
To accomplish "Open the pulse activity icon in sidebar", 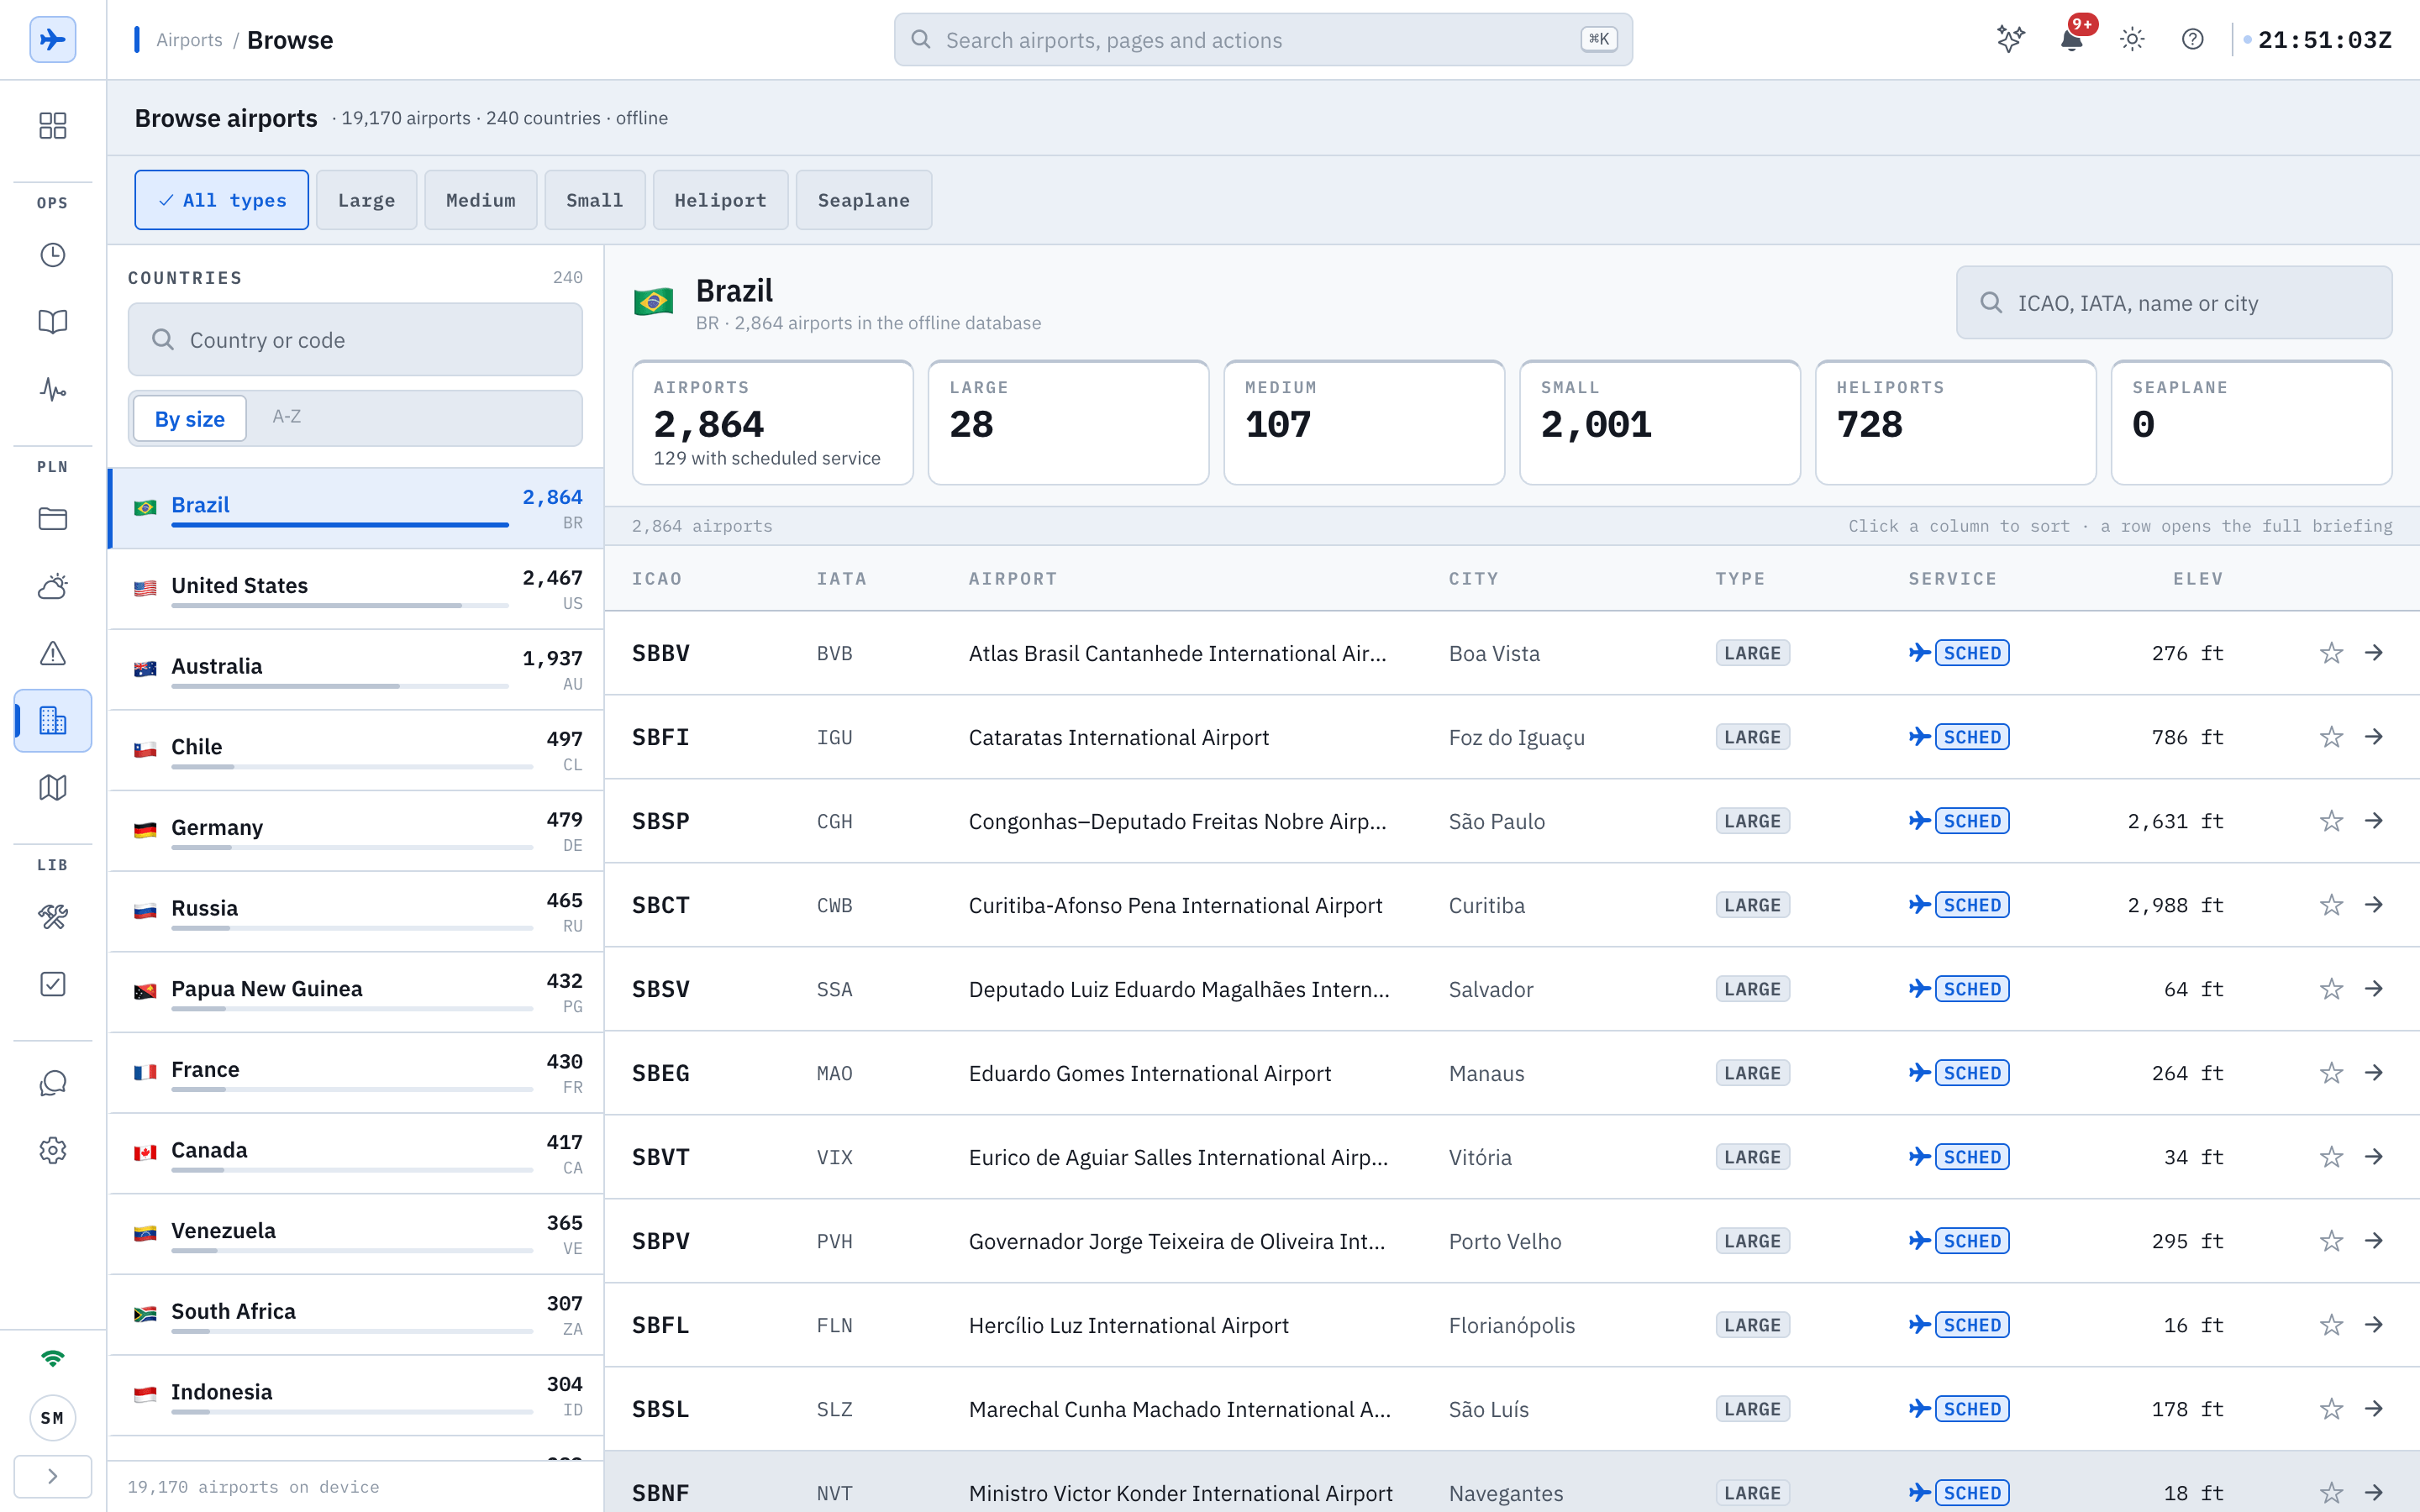I will [x=52, y=389].
